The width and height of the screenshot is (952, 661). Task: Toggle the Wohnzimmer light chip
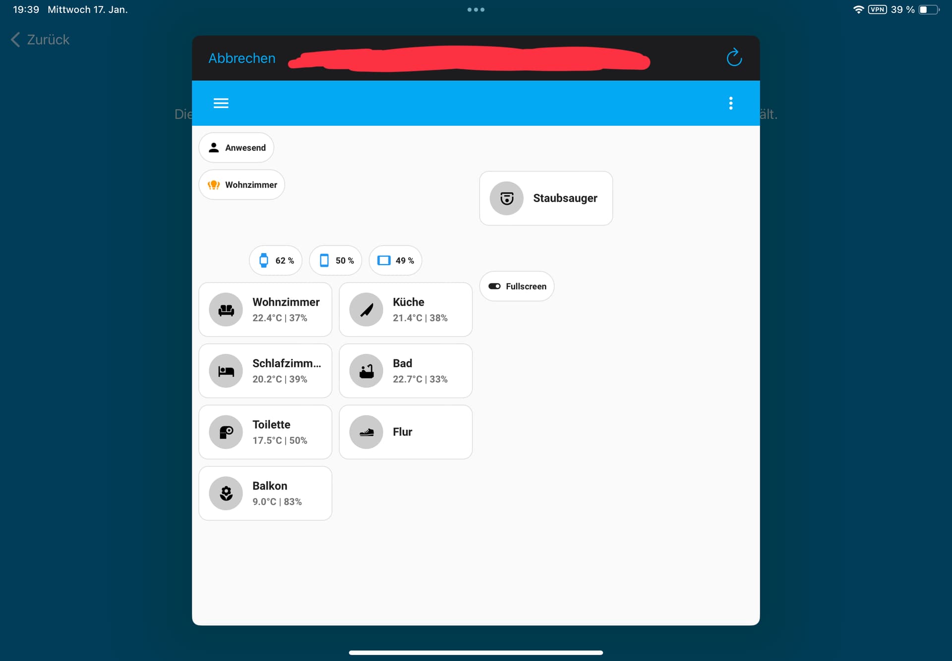(x=242, y=185)
